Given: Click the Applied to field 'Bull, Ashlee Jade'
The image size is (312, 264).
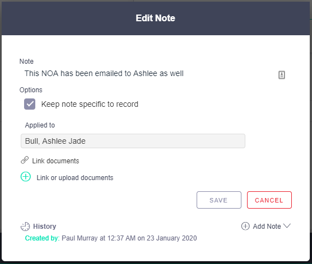Looking at the screenshot, I should (x=133, y=141).
